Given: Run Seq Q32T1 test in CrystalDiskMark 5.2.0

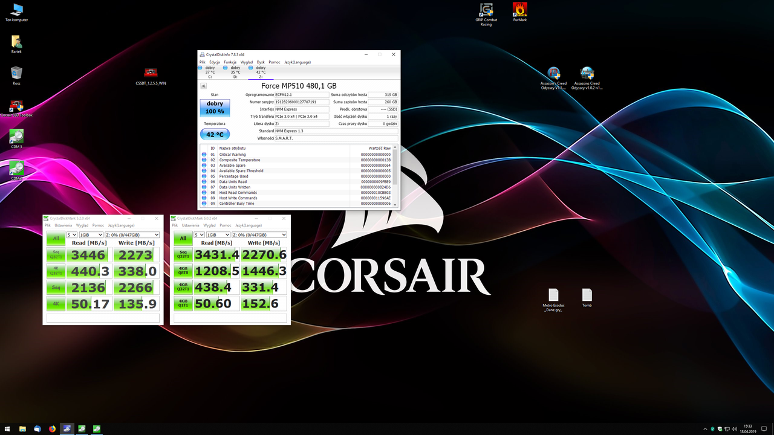Looking at the screenshot, I should 56,255.
